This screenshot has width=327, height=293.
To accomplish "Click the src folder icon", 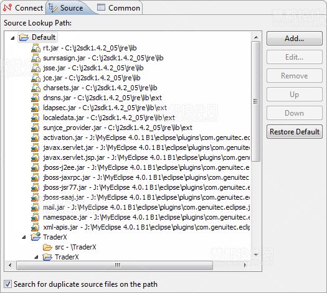I will pyautogui.click(x=47, y=247).
